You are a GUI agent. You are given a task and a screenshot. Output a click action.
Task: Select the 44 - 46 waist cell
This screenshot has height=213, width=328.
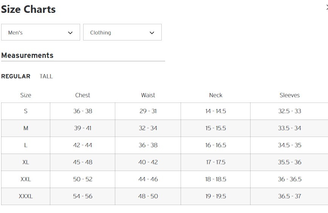click(x=148, y=179)
